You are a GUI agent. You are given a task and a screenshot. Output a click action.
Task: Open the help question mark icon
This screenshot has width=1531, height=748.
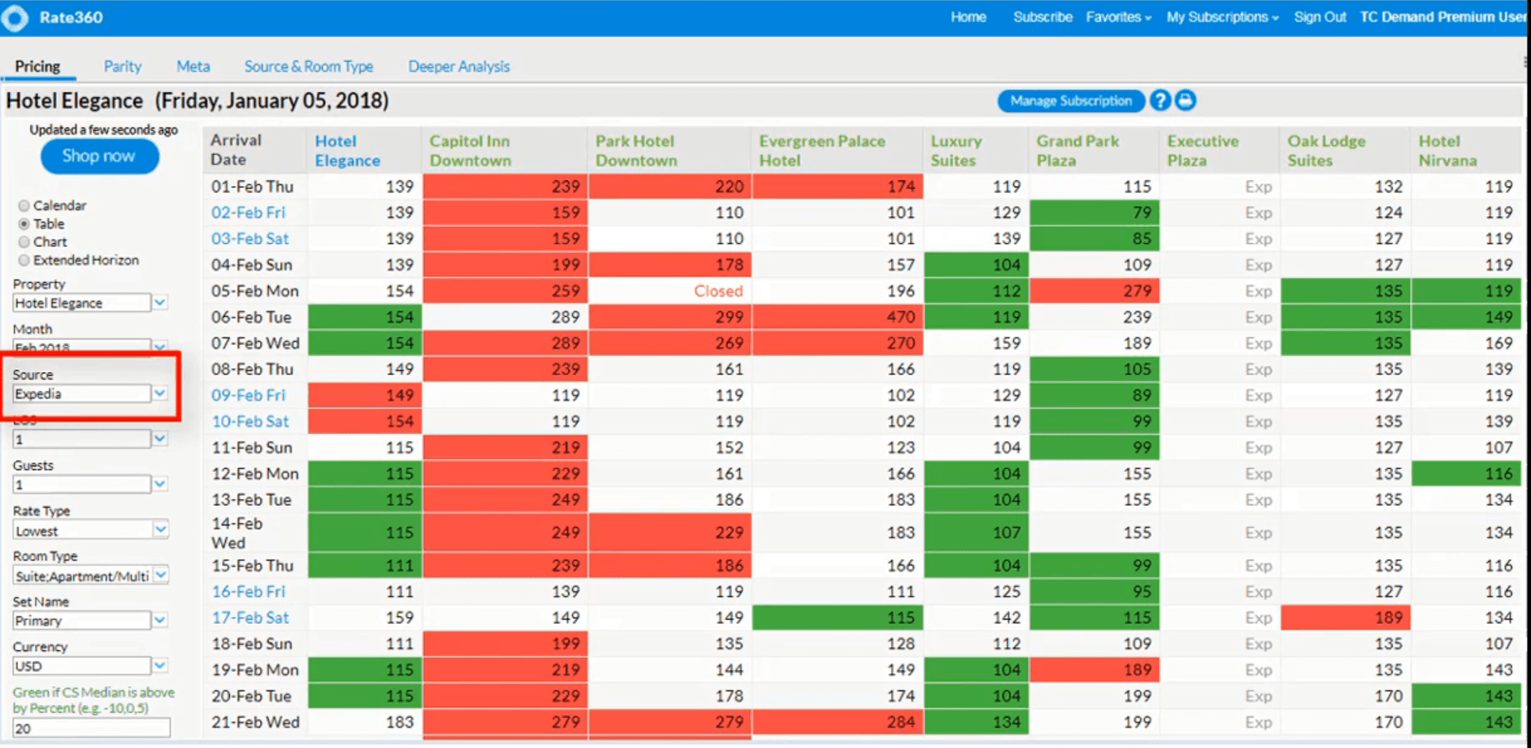pos(1160,101)
